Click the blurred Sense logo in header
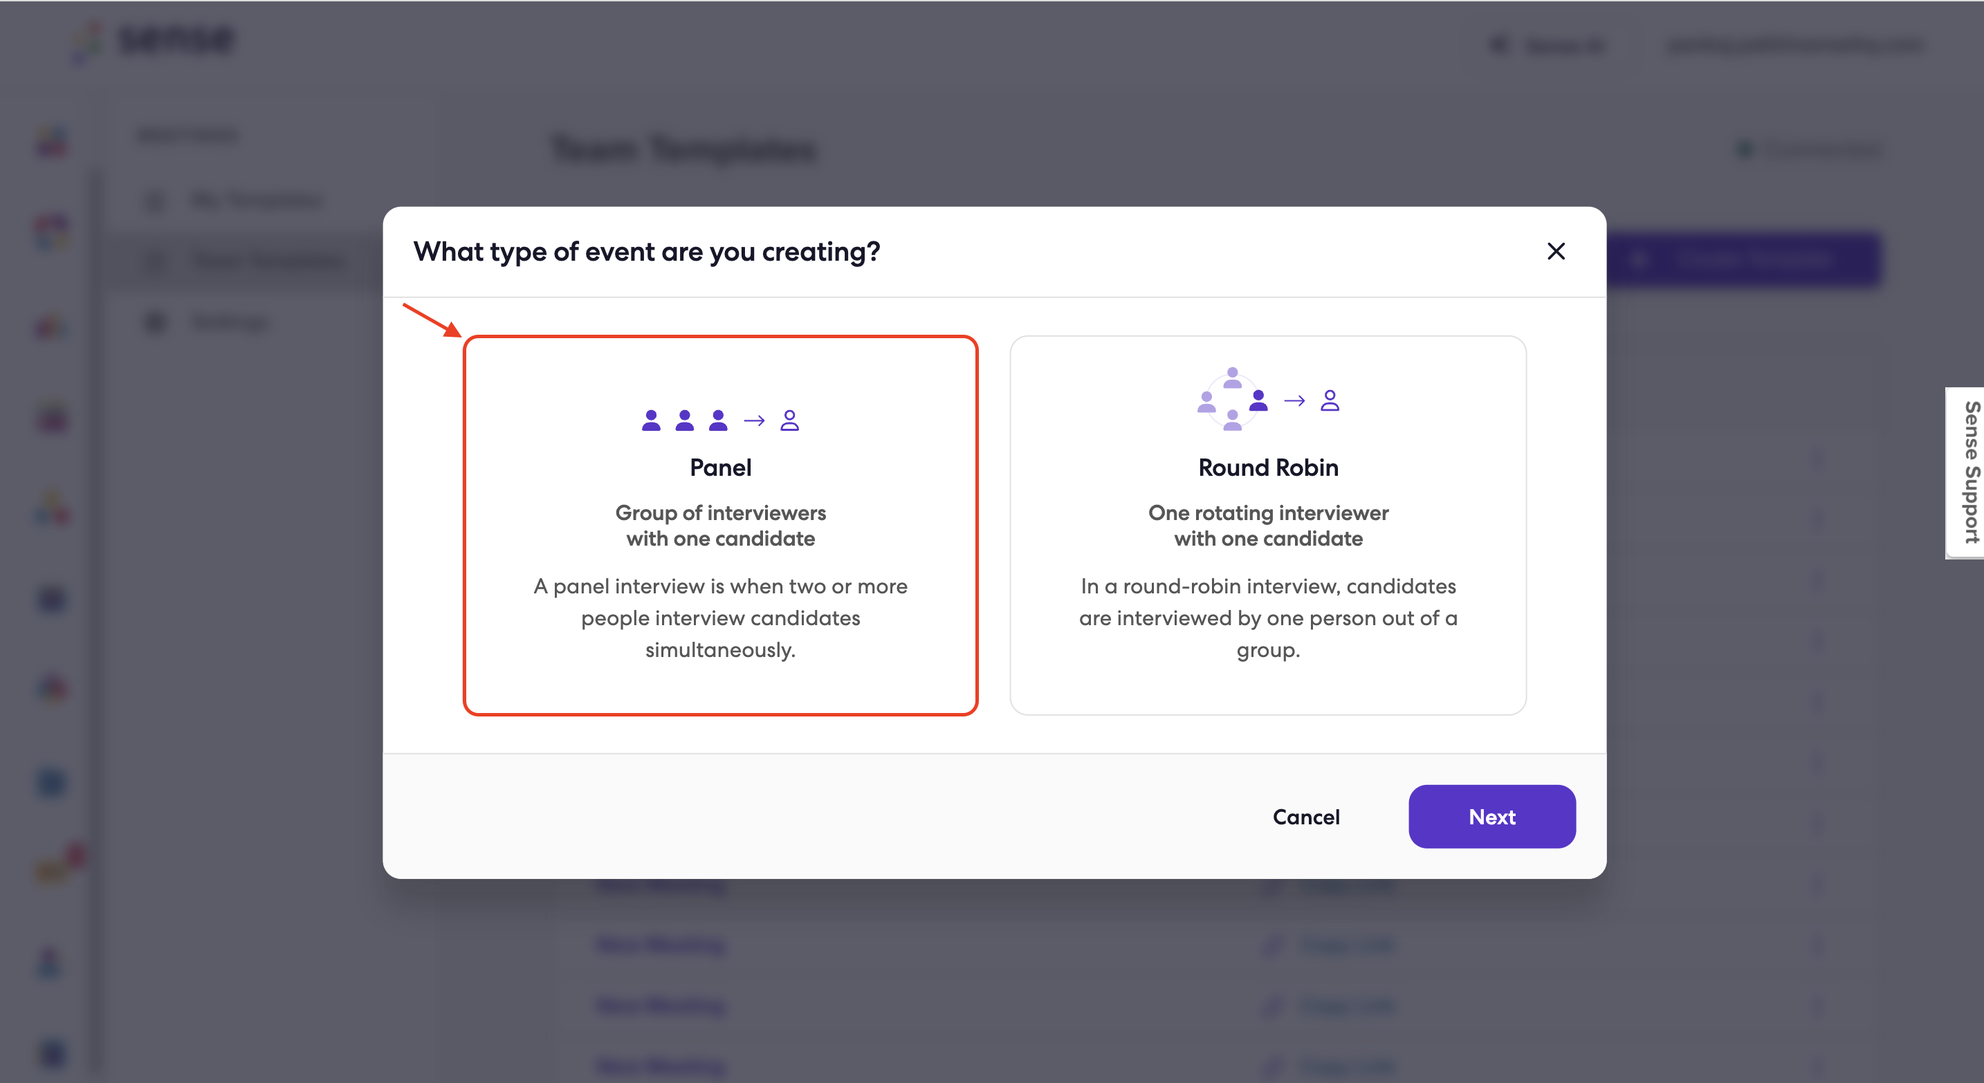The height and width of the screenshot is (1083, 1984). [x=154, y=40]
